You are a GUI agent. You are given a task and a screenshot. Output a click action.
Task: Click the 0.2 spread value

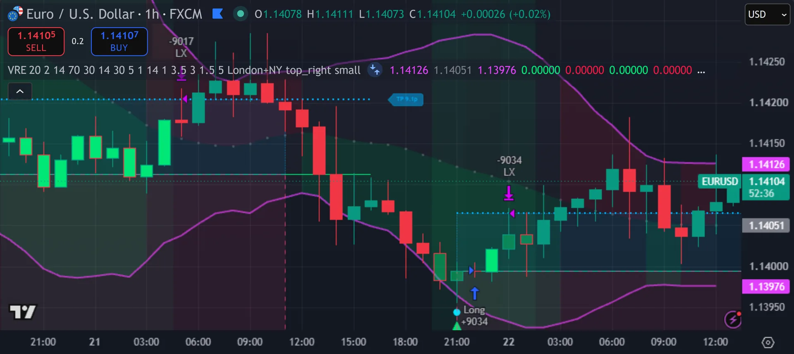tap(78, 41)
